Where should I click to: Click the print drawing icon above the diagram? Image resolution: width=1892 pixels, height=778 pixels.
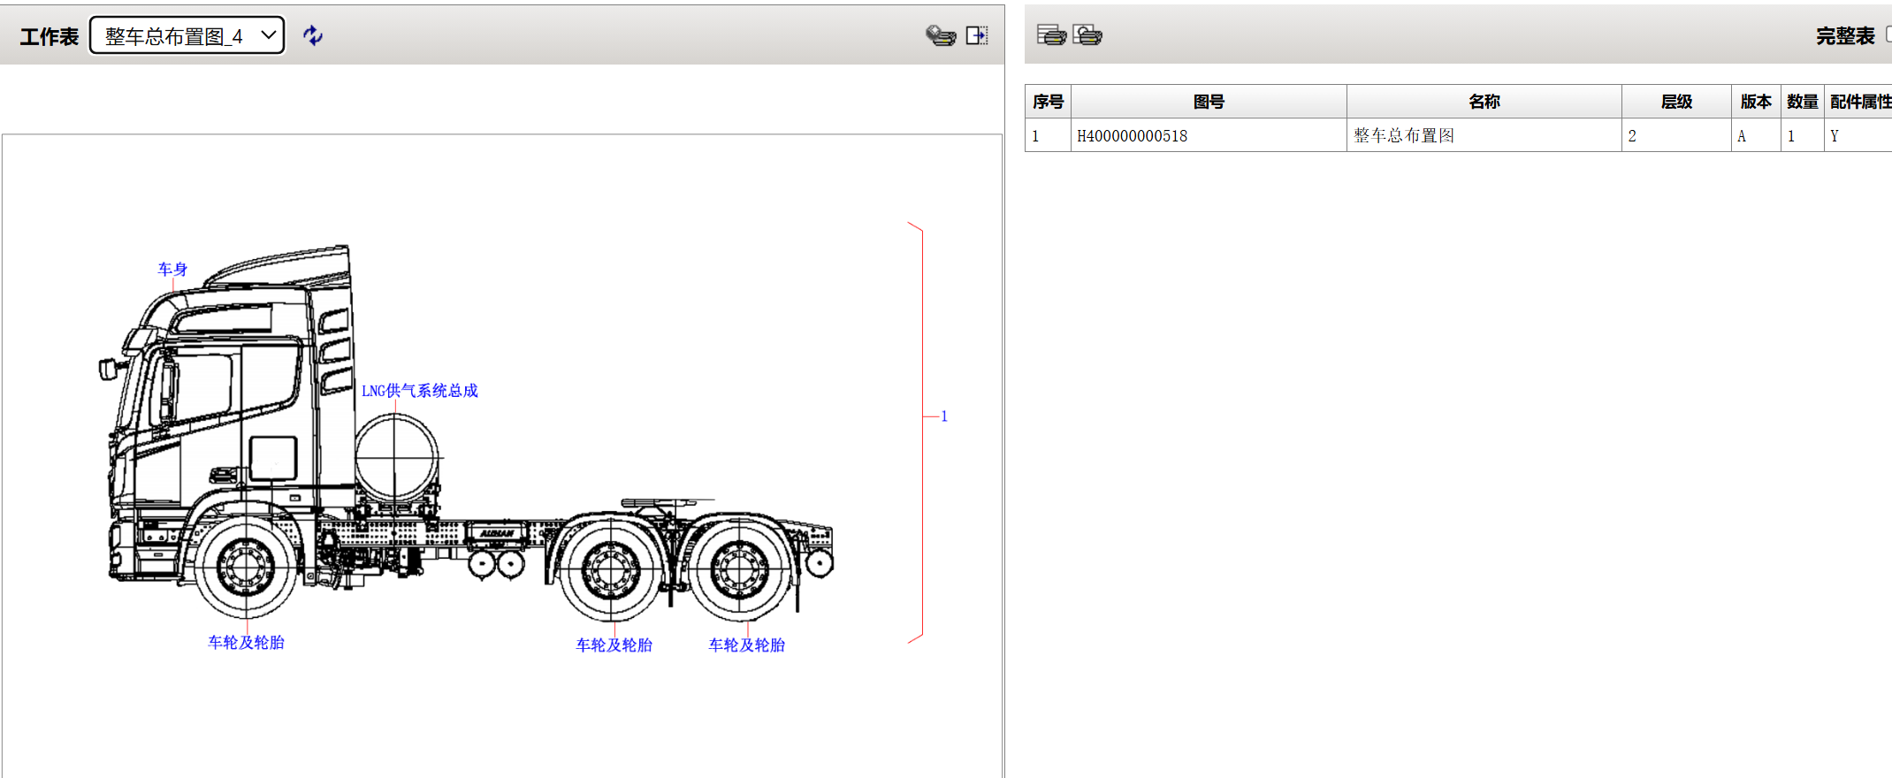click(x=941, y=35)
